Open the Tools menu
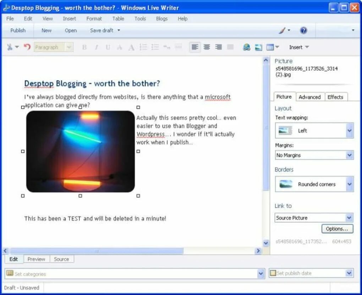 [x=140, y=19]
